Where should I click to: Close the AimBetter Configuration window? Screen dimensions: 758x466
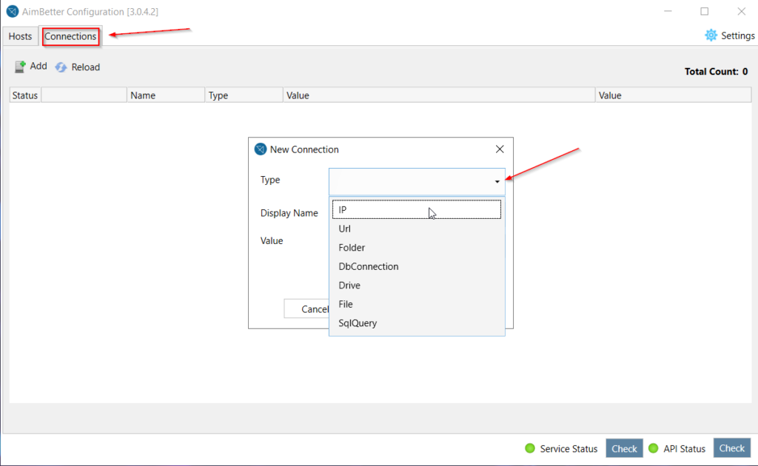pos(741,11)
